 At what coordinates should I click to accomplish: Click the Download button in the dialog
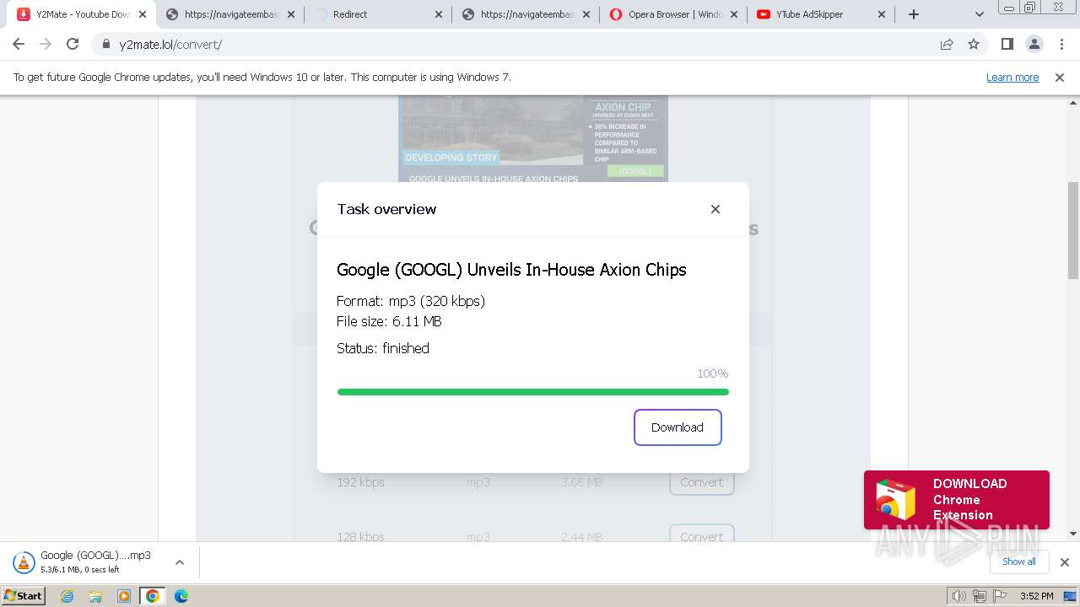[678, 427]
